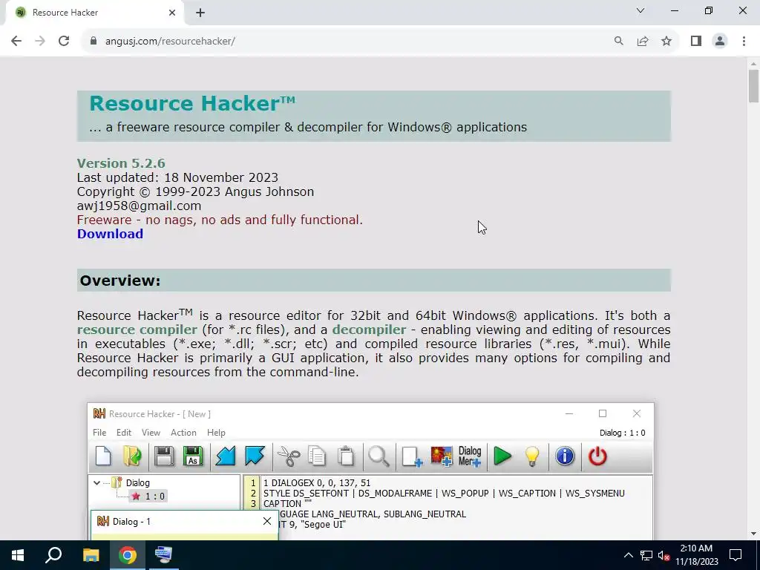
Task: Click Edit menu in the screenshot image
Action: pos(124,433)
